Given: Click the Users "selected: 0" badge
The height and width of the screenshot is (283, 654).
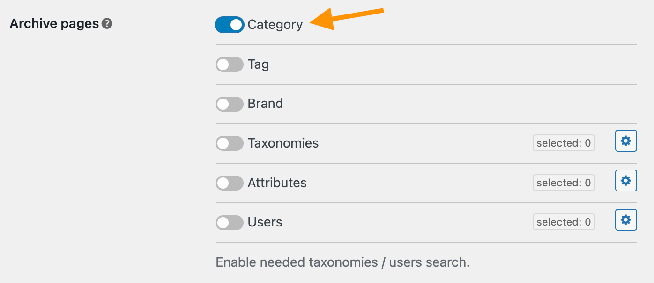Looking at the screenshot, I should pyautogui.click(x=564, y=222).
